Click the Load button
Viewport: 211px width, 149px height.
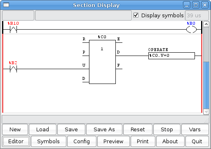click(x=42, y=129)
